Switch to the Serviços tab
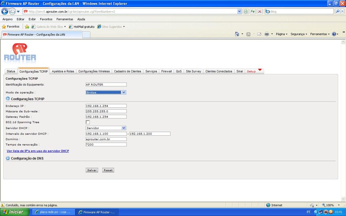Viewport: 346px width, 216px height. [151, 71]
